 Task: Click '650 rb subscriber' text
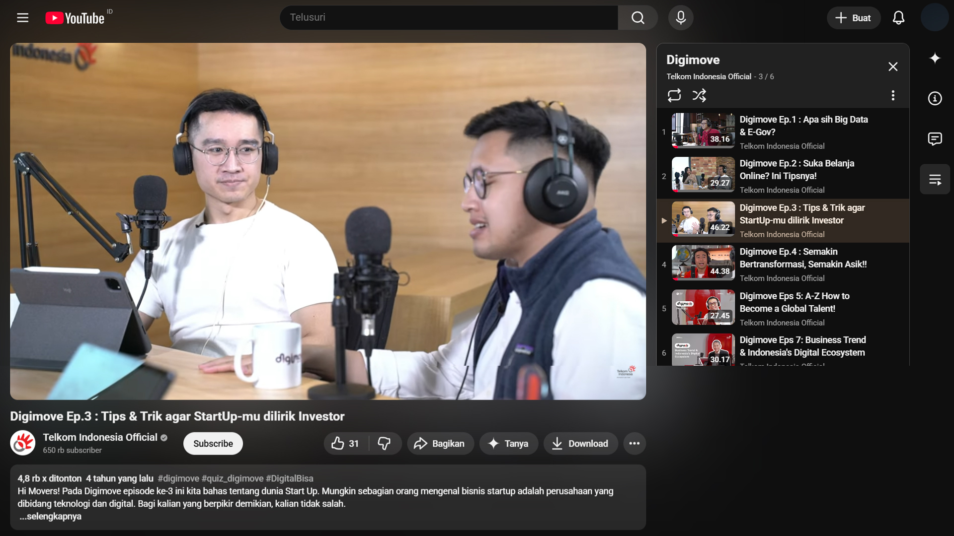point(72,450)
